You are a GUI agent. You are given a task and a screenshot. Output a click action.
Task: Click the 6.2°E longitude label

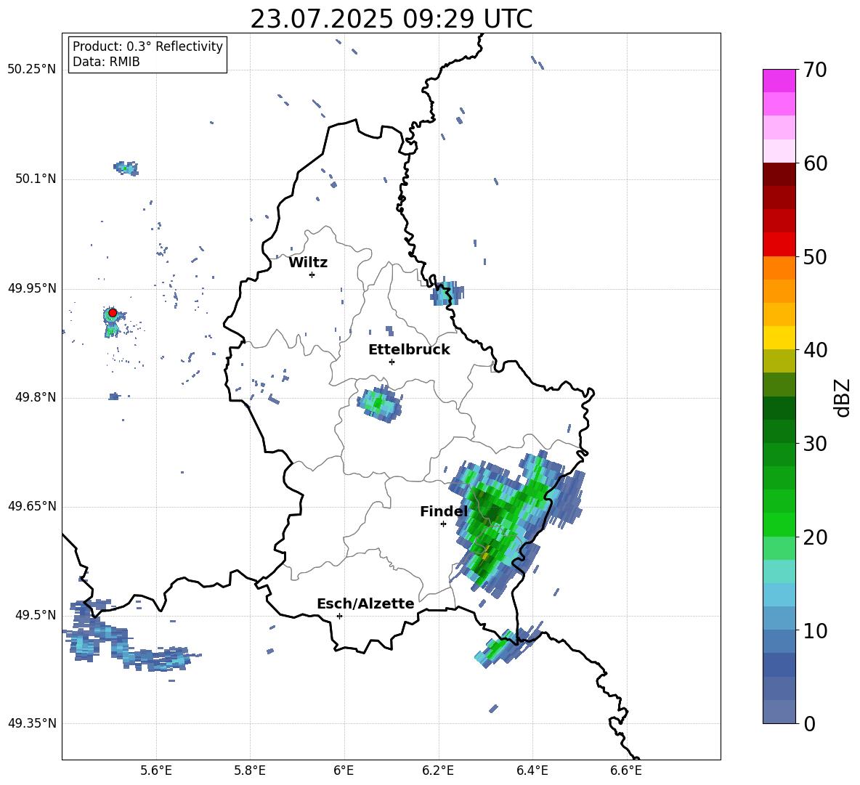[438, 770]
